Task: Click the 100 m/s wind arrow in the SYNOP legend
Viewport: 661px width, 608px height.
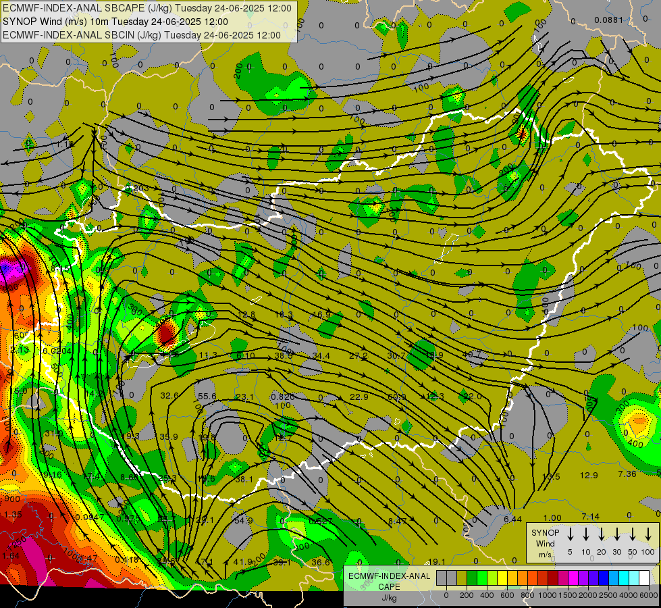Action: pos(648,534)
